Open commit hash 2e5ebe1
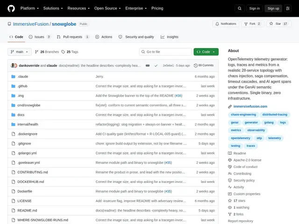The height and width of the screenshot is (224, 299). point(168,65)
